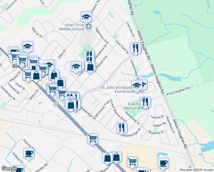This screenshot has width=214, height=172.
Task: Click the grocery cart marker above Martha St
Action: [27, 76]
